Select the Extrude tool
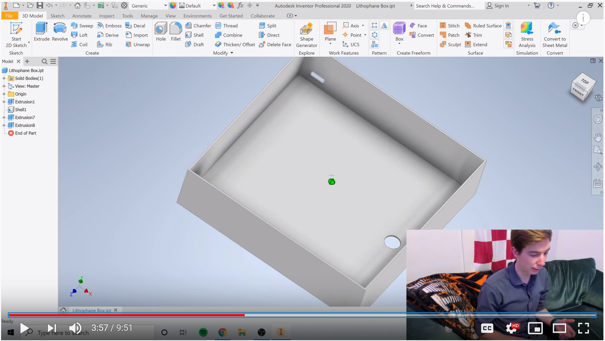This screenshot has width=605, height=341. [x=41, y=32]
